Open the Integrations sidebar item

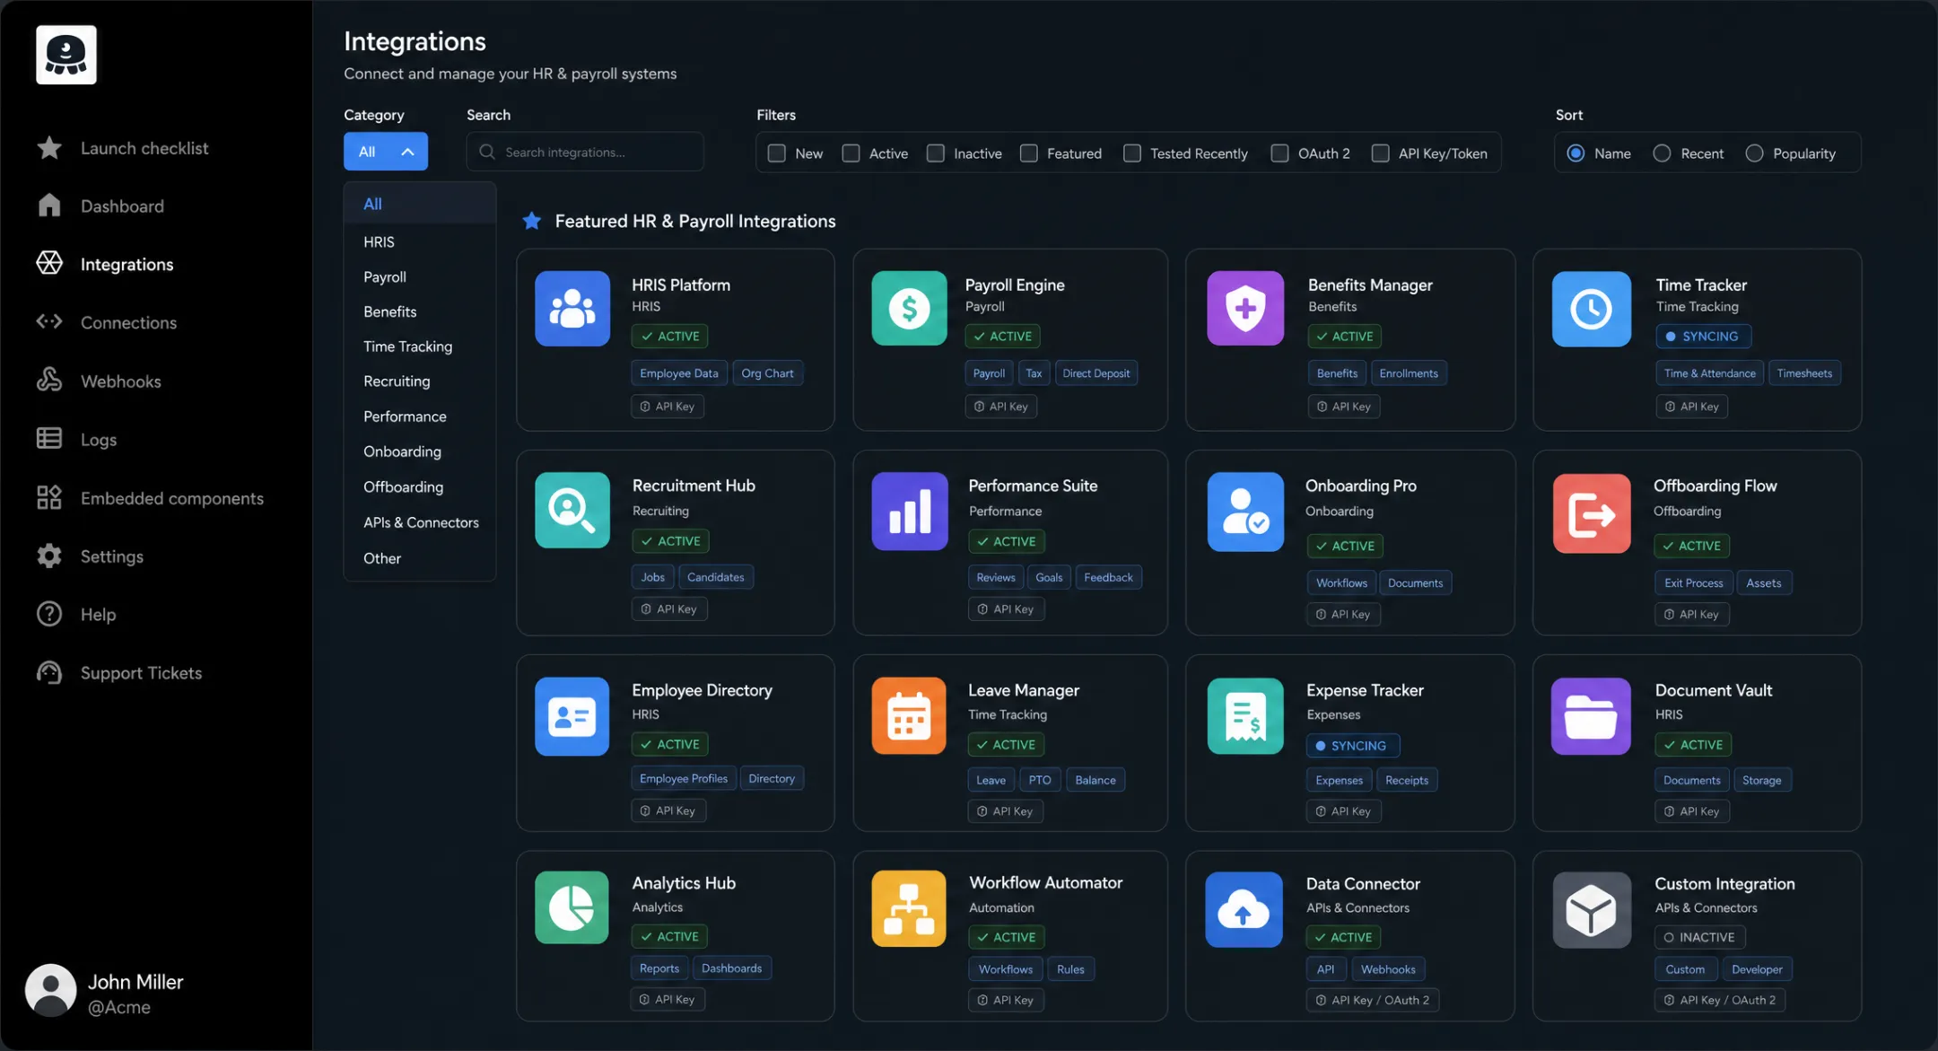[127, 264]
